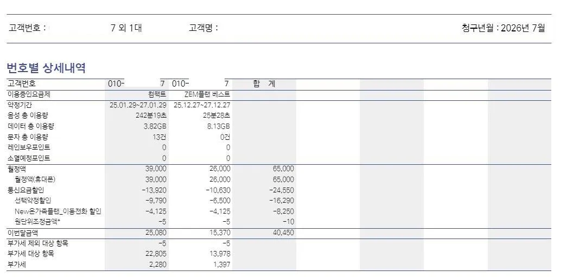This screenshot has width=573, height=277.
Task: Click the 약정기간 25.01.29~27.01.29 cell
Action: click(x=138, y=105)
